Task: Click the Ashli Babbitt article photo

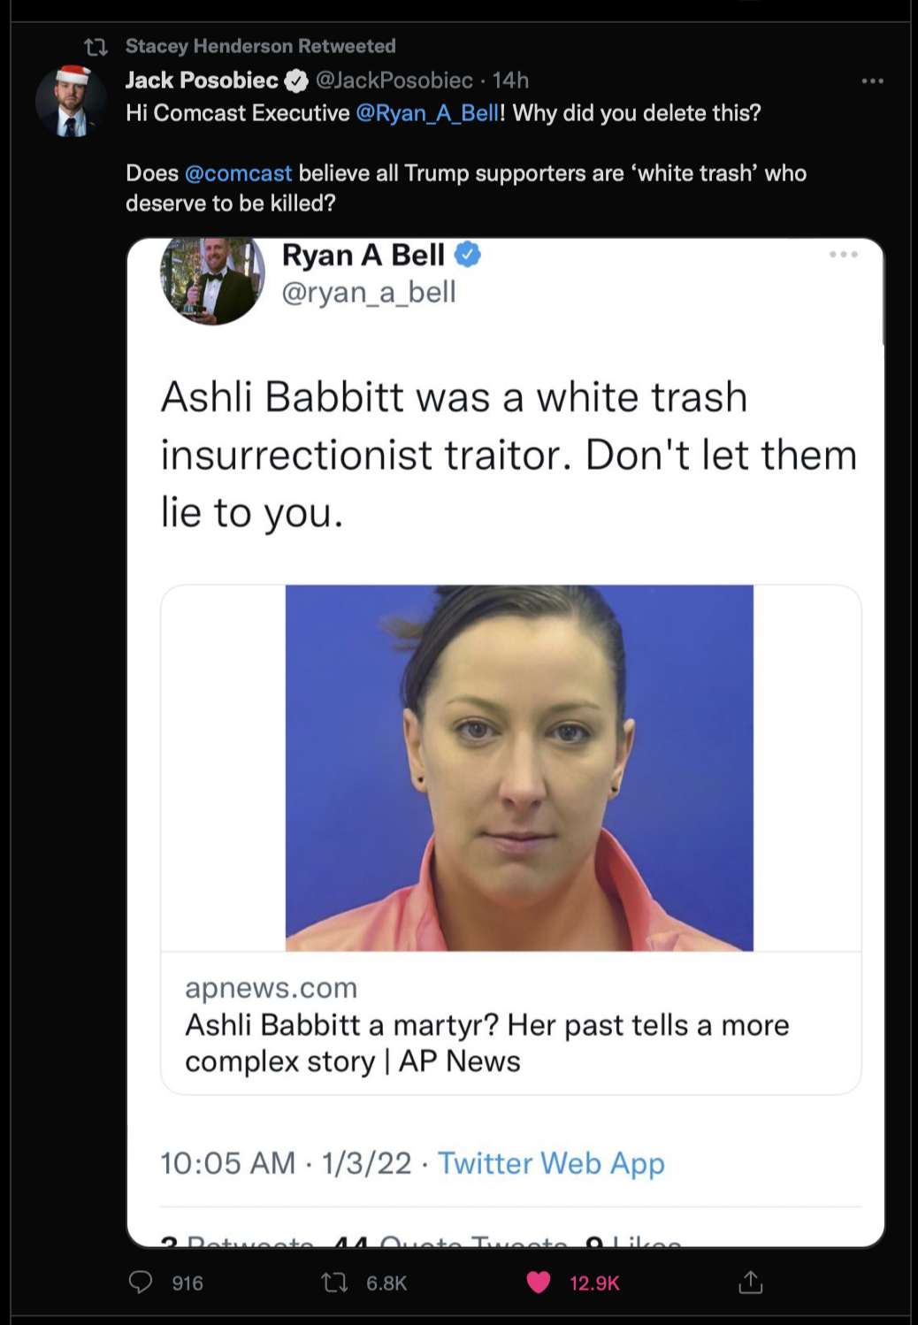Action: pyautogui.click(x=519, y=768)
